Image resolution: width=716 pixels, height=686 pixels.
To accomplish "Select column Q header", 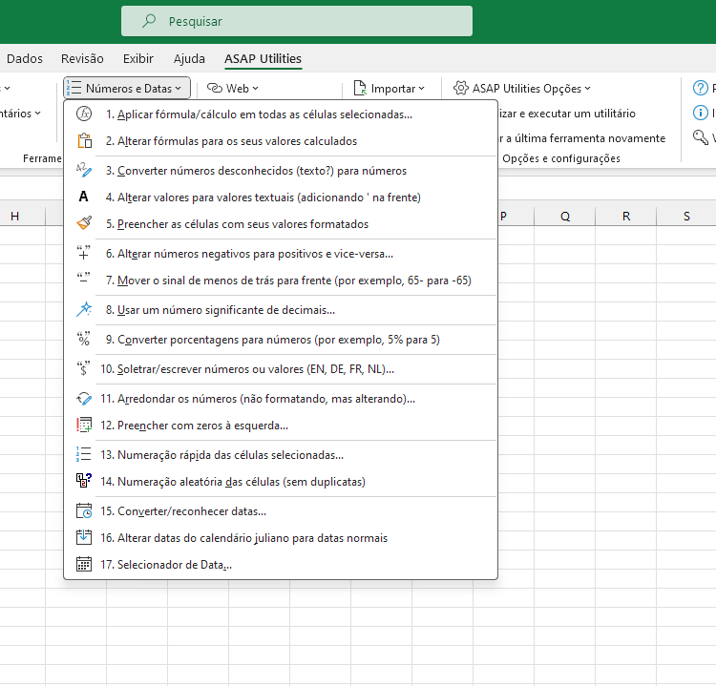I will point(565,216).
